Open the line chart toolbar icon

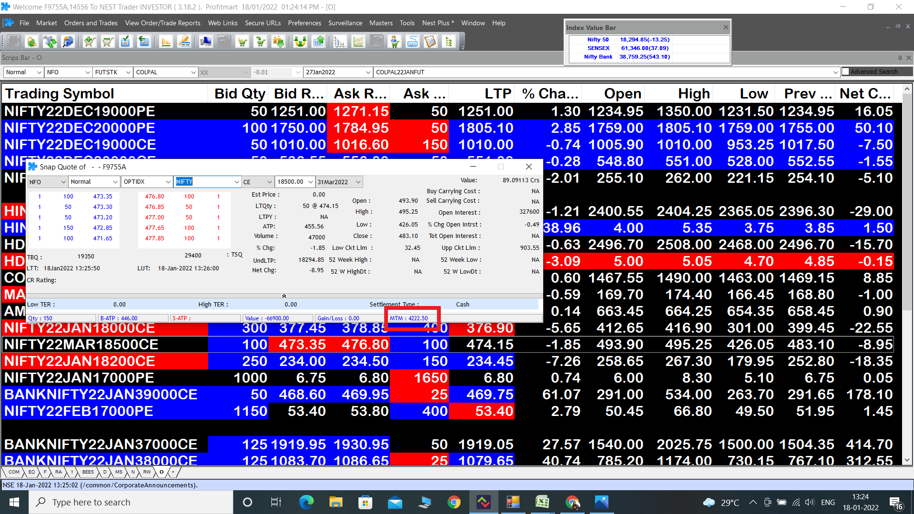358,42
